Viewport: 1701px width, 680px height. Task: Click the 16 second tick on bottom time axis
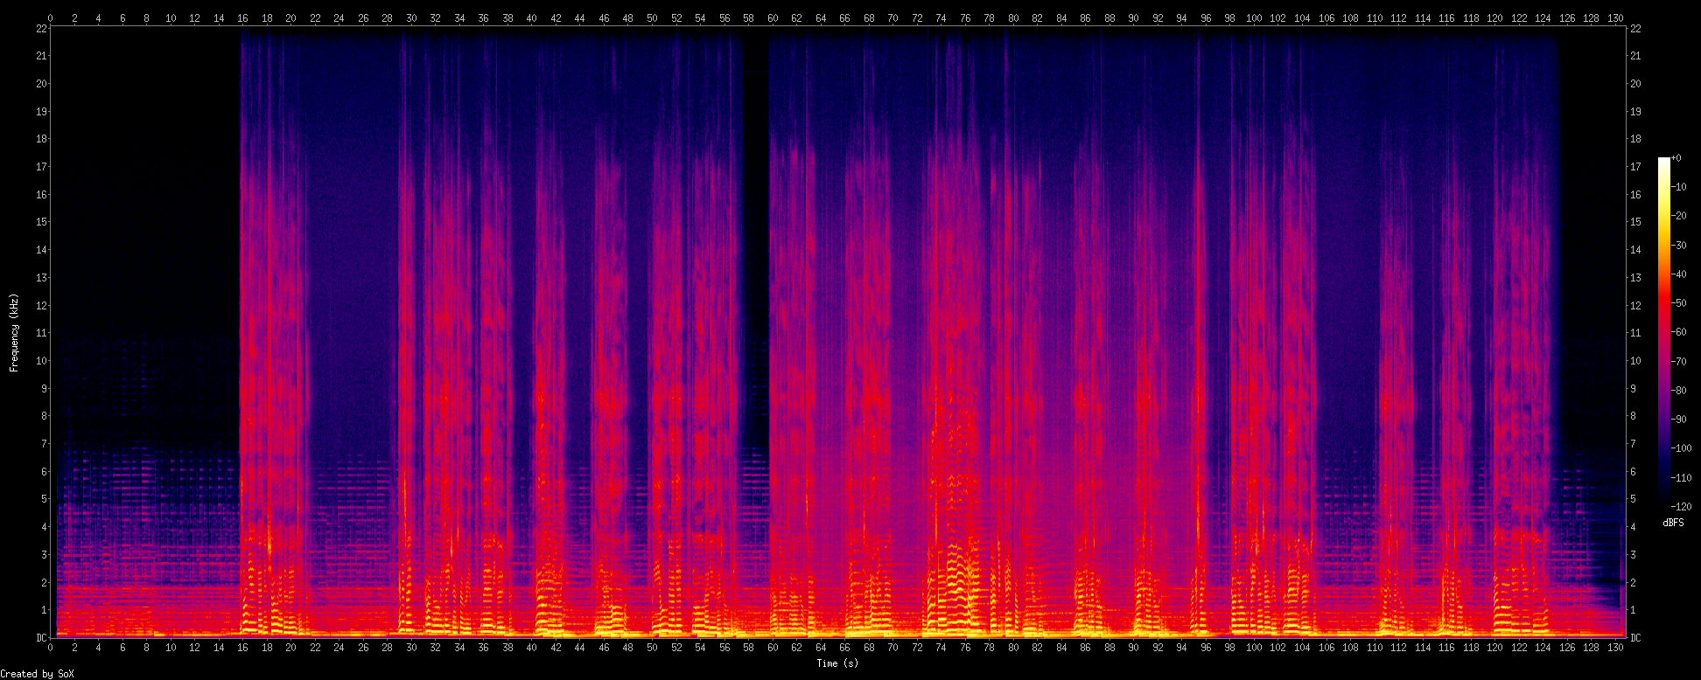(x=242, y=648)
